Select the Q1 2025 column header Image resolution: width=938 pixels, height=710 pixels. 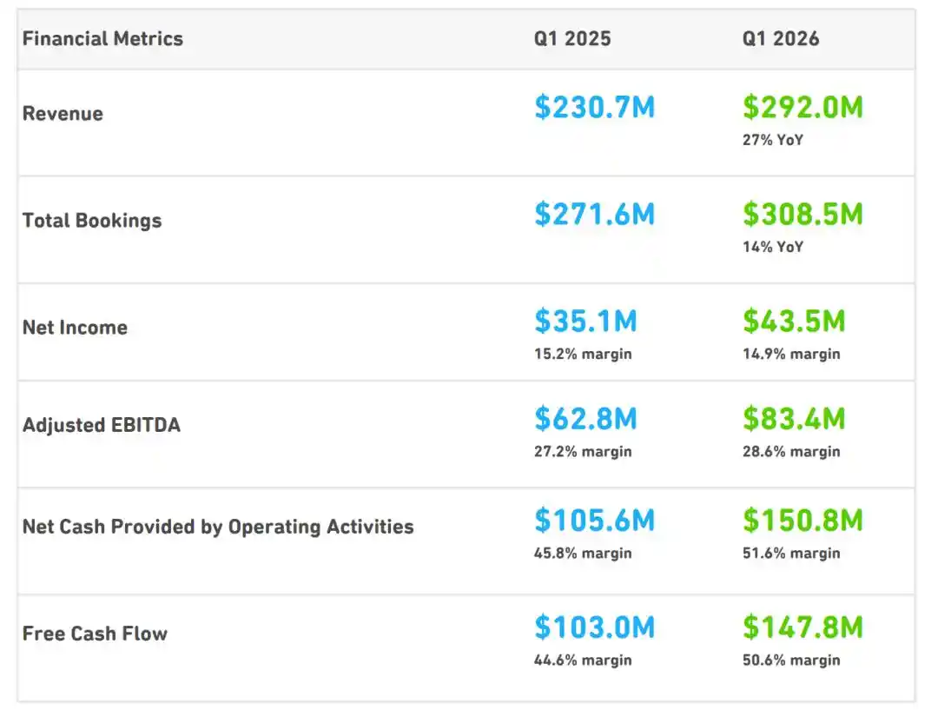coord(572,39)
